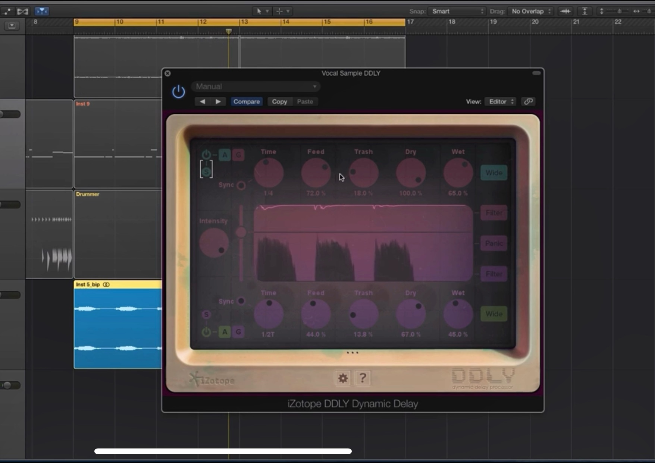The width and height of the screenshot is (655, 463).
Task: Toggle the top Filter button
Action: (494, 213)
